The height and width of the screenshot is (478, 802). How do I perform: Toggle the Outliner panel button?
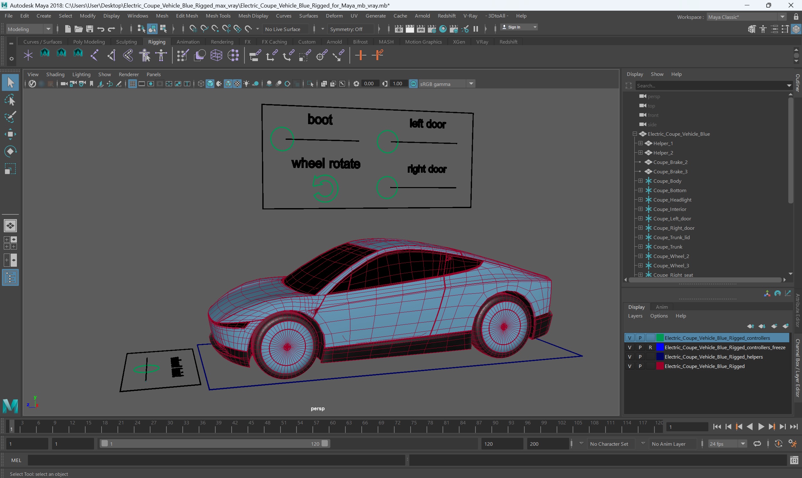pos(10,278)
